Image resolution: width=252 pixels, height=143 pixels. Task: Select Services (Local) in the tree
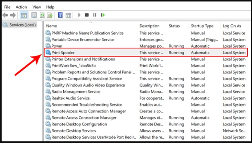click(22, 25)
